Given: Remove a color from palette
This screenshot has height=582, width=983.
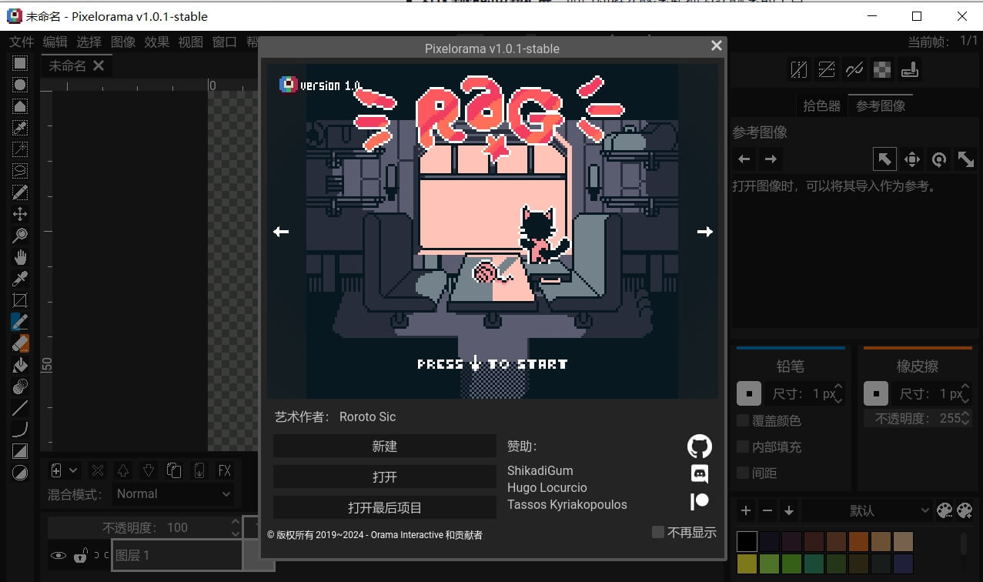Looking at the screenshot, I should point(767,510).
